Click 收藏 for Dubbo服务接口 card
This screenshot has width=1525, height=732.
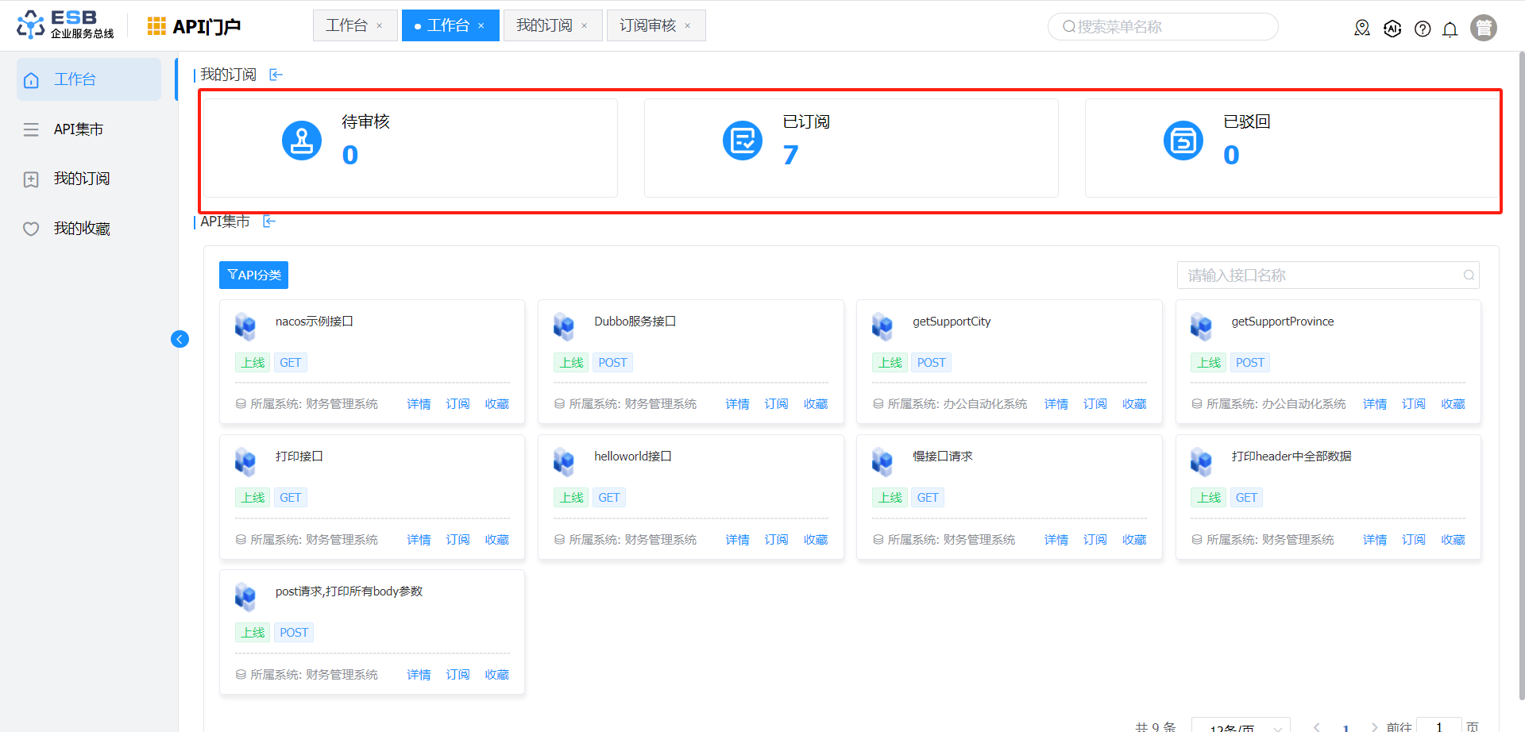coord(815,404)
